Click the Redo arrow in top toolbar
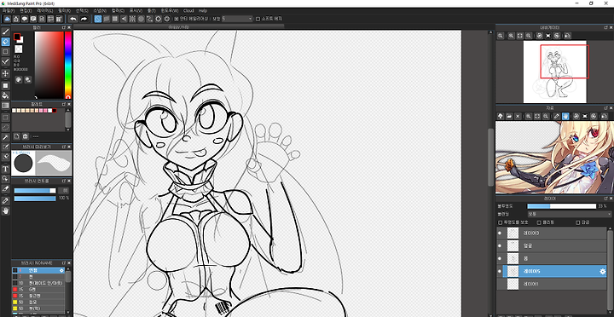 click(84, 19)
